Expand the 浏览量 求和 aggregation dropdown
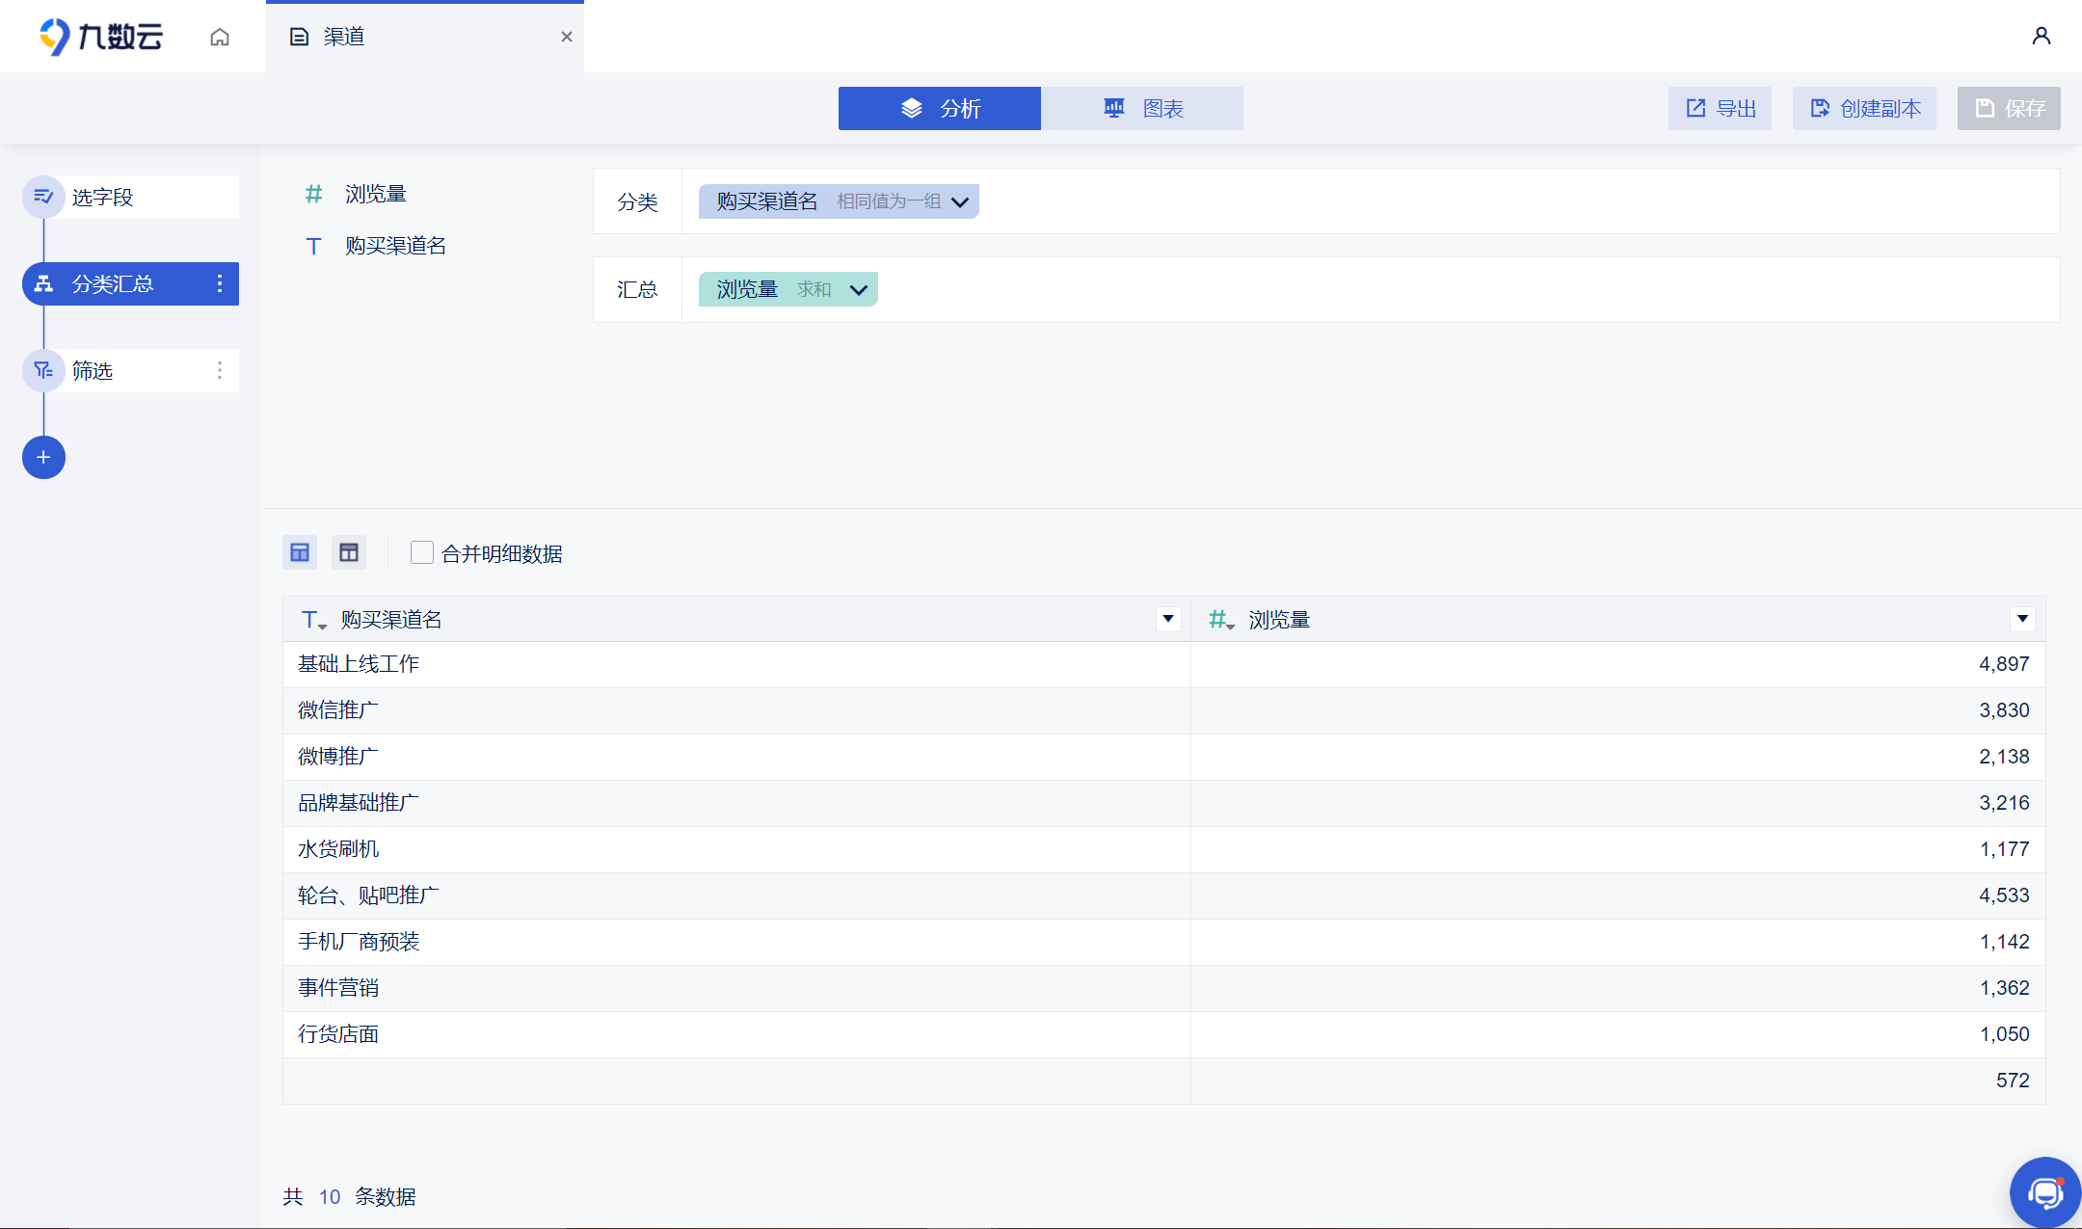Image resolution: width=2082 pixels, height=1229 pixels. [858, 289]
